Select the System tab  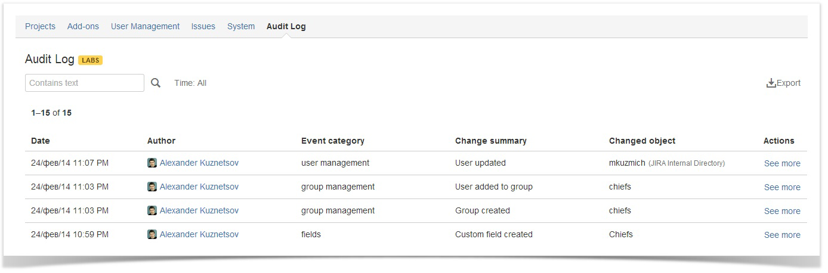tap(241, 26)
